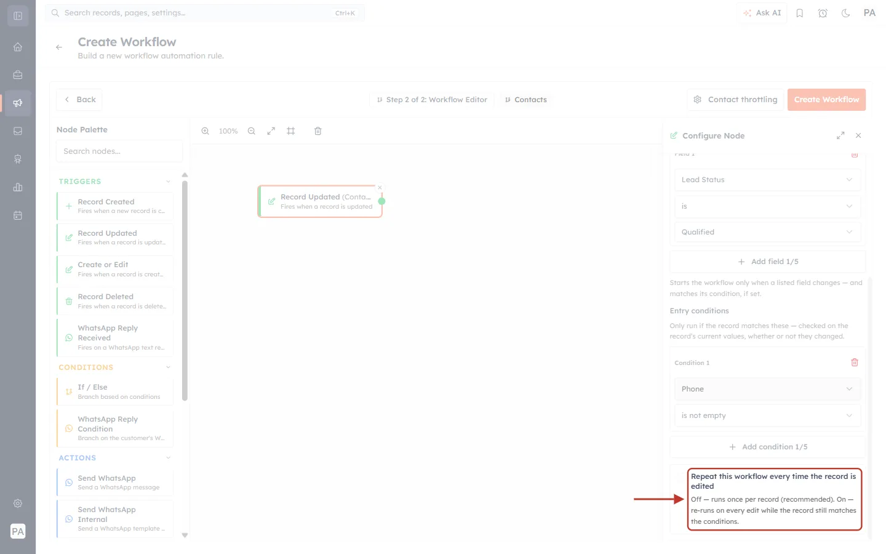Delete Condition 1 with trash icon
This screenshot has width=886, height=554.
coord(855,363)
